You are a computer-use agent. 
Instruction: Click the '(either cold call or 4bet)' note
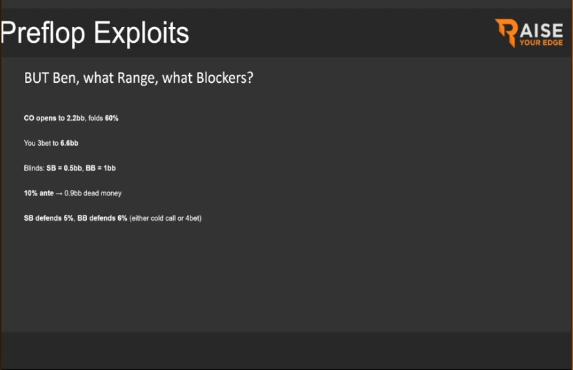(166, 218)
